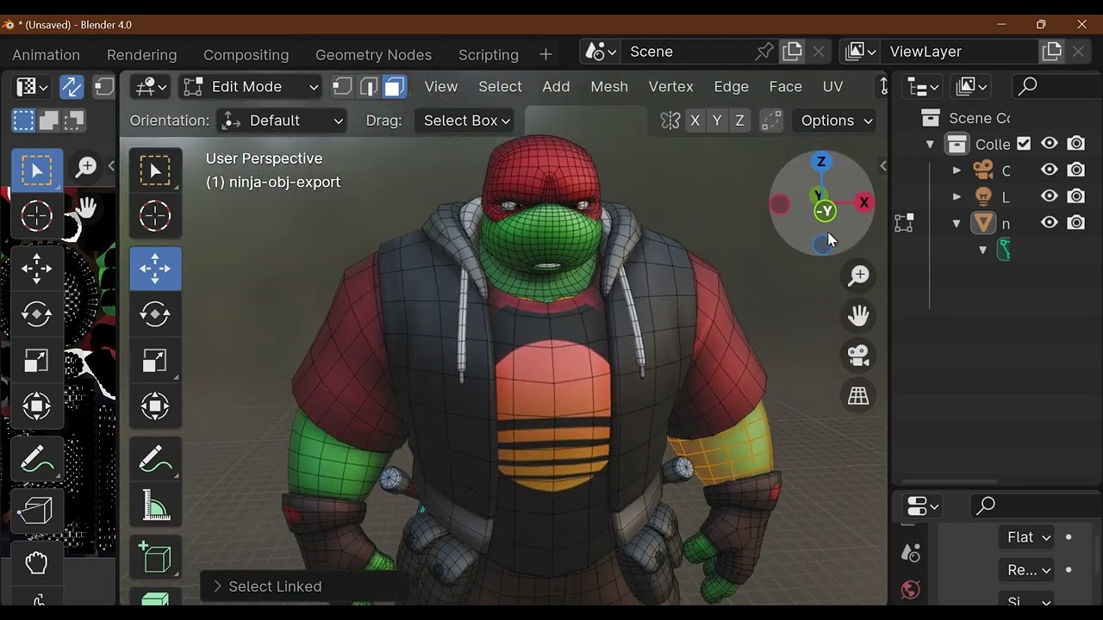The height and width of the screenshot is (620, 1103).
Task: Select the Rotate tool in 3D viewport toolbar
Action: [155, 314]
